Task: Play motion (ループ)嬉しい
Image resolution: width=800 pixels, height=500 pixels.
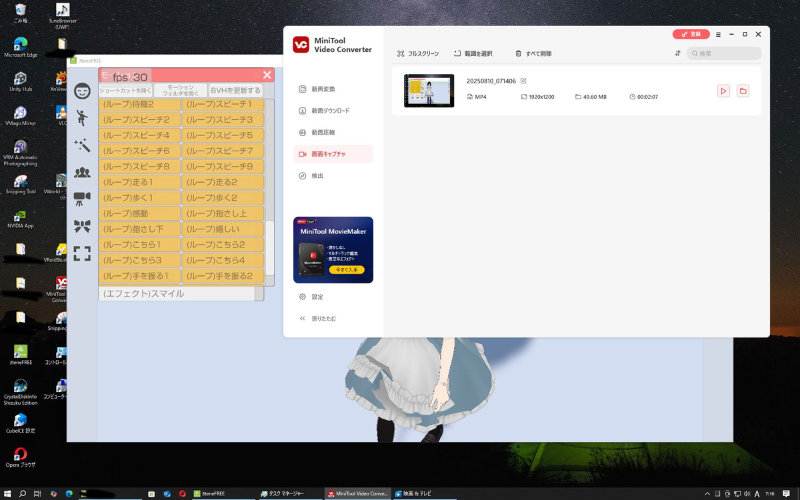Action: (223, 229)
